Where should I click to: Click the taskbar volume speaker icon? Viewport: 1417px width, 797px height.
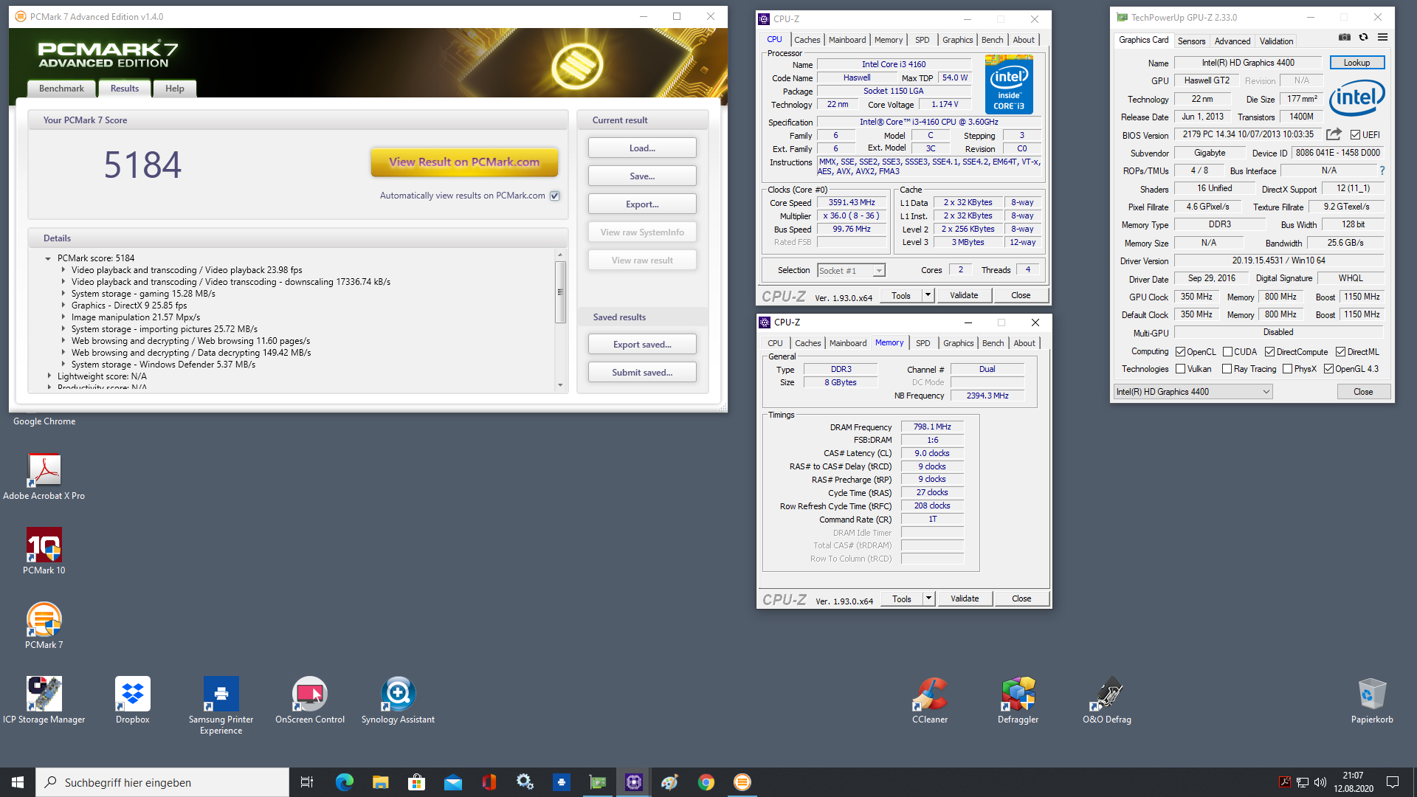tap(1320, 782)
